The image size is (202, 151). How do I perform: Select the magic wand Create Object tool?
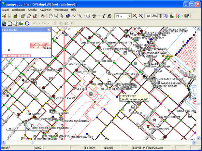coord(79,16)
